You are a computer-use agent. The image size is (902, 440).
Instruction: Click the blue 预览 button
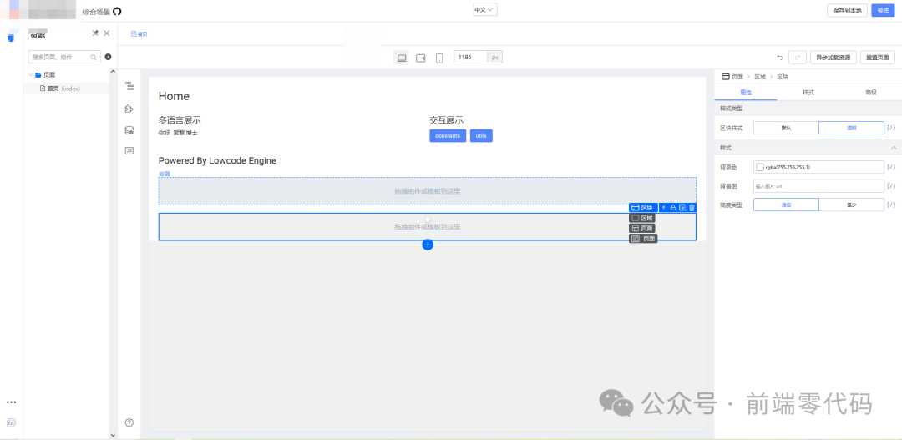pyautogui.click(x=883, y=10)
